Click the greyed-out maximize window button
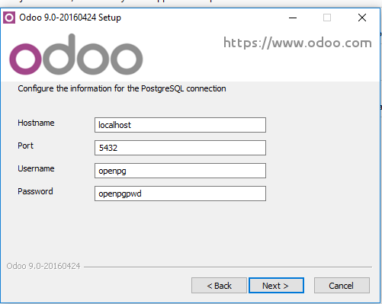This screenshot has width=382, height=304. pos(327,18)
